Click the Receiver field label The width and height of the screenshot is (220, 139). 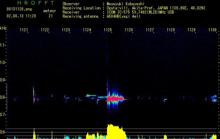tap(71, 12)
